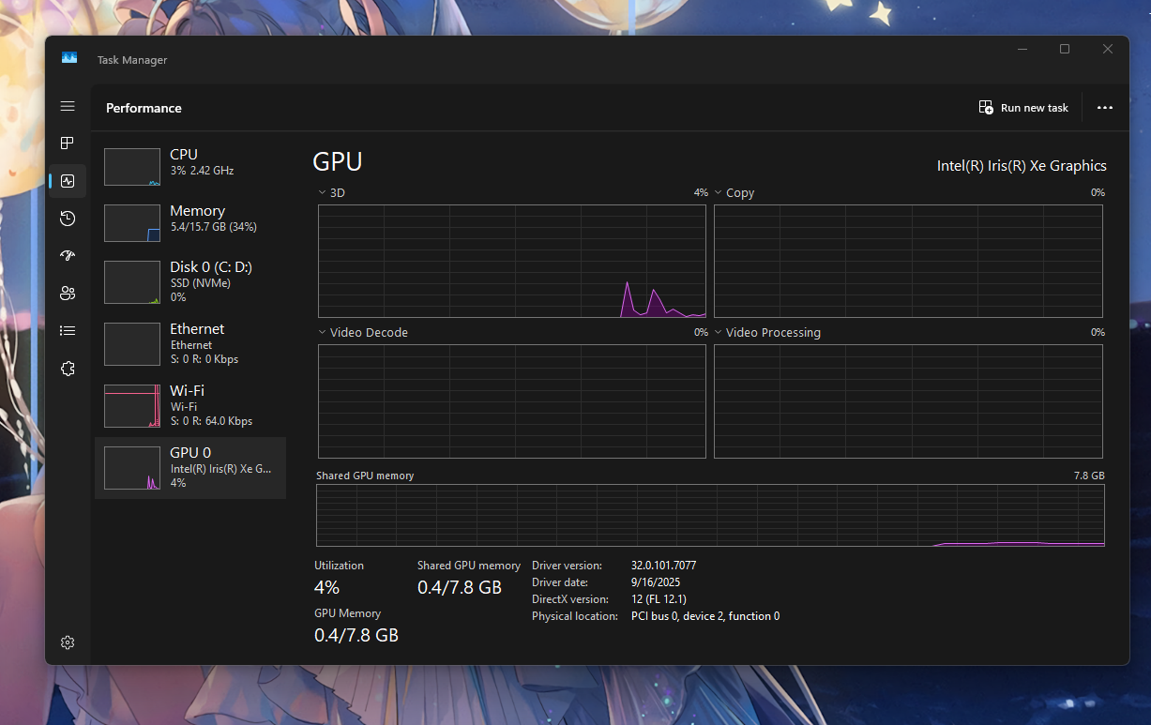Image resolution: width=1151 pixels, height=725 pixels.
Task: Click the Copy engine usage graph
Action: (908, 262)
